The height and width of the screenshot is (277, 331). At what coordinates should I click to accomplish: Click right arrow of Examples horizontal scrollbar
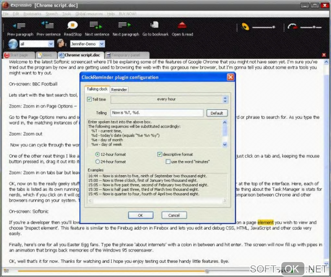(x=225, y=201)
